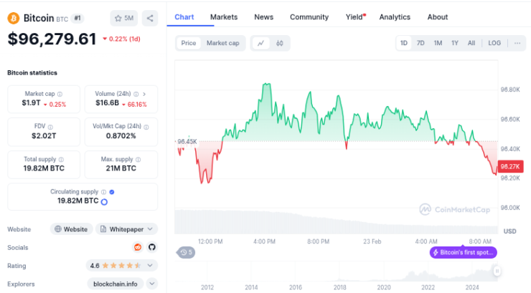The height and width of the screenshot is (293, 531).
Task: Click the 21M BTC max supply value
Action: pyautogui.click(x=121, y=168)
